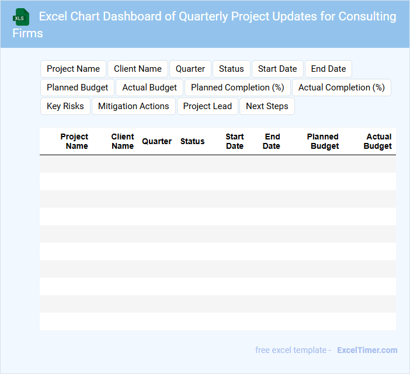Select the End Date tag

point(328,69)
